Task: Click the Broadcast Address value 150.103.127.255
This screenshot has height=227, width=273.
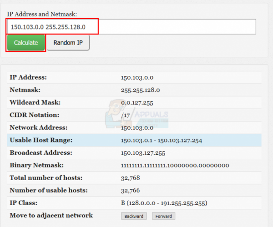Action: [143, 153]
